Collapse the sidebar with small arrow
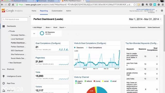The width and height of the screenshot is (165, 93). pyautogui.click(x=30, y=17)
